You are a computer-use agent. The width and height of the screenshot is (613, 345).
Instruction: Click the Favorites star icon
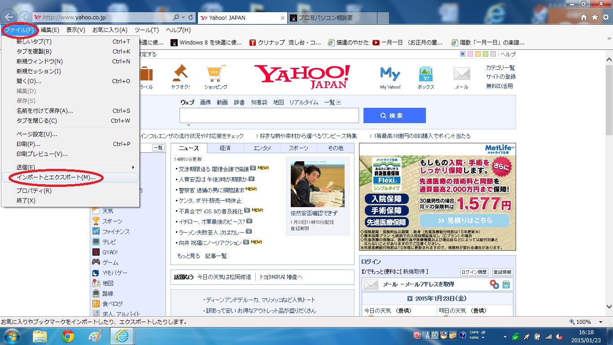tap(595, 18)
